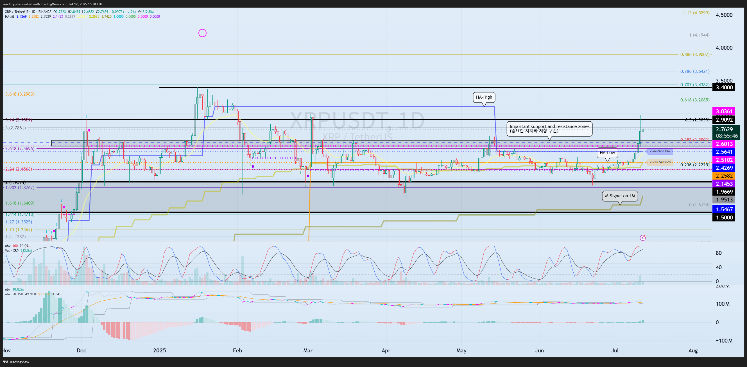Click the small orange 2.2582498628 line tag
Screen dimensions: 747x367
(x=660, y=162)
